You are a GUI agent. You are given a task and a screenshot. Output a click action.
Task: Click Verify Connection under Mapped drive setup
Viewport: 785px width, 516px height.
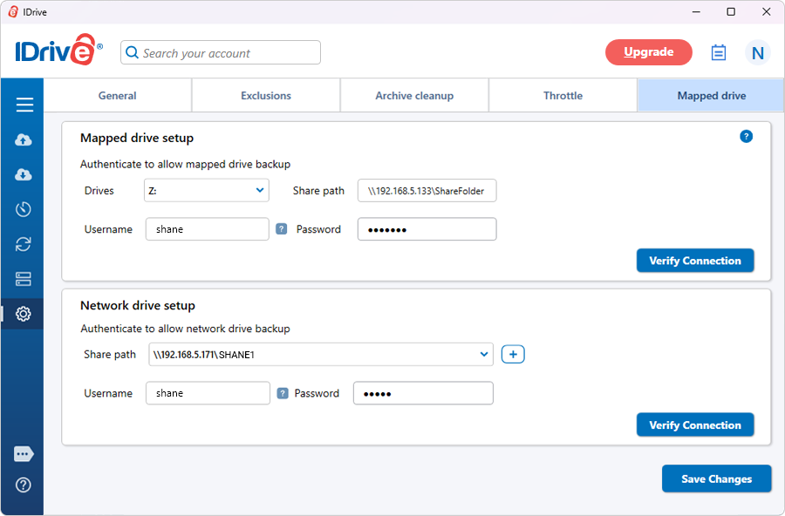695,261
